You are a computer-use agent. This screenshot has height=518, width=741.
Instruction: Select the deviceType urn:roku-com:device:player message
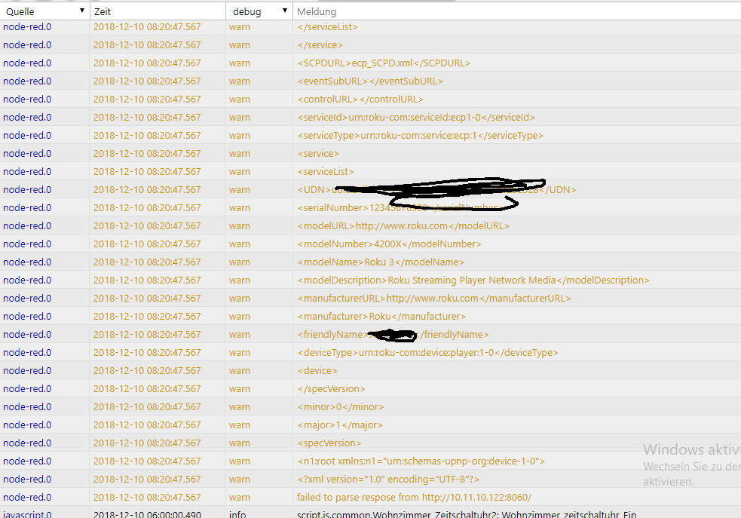[x=427, y=353]
